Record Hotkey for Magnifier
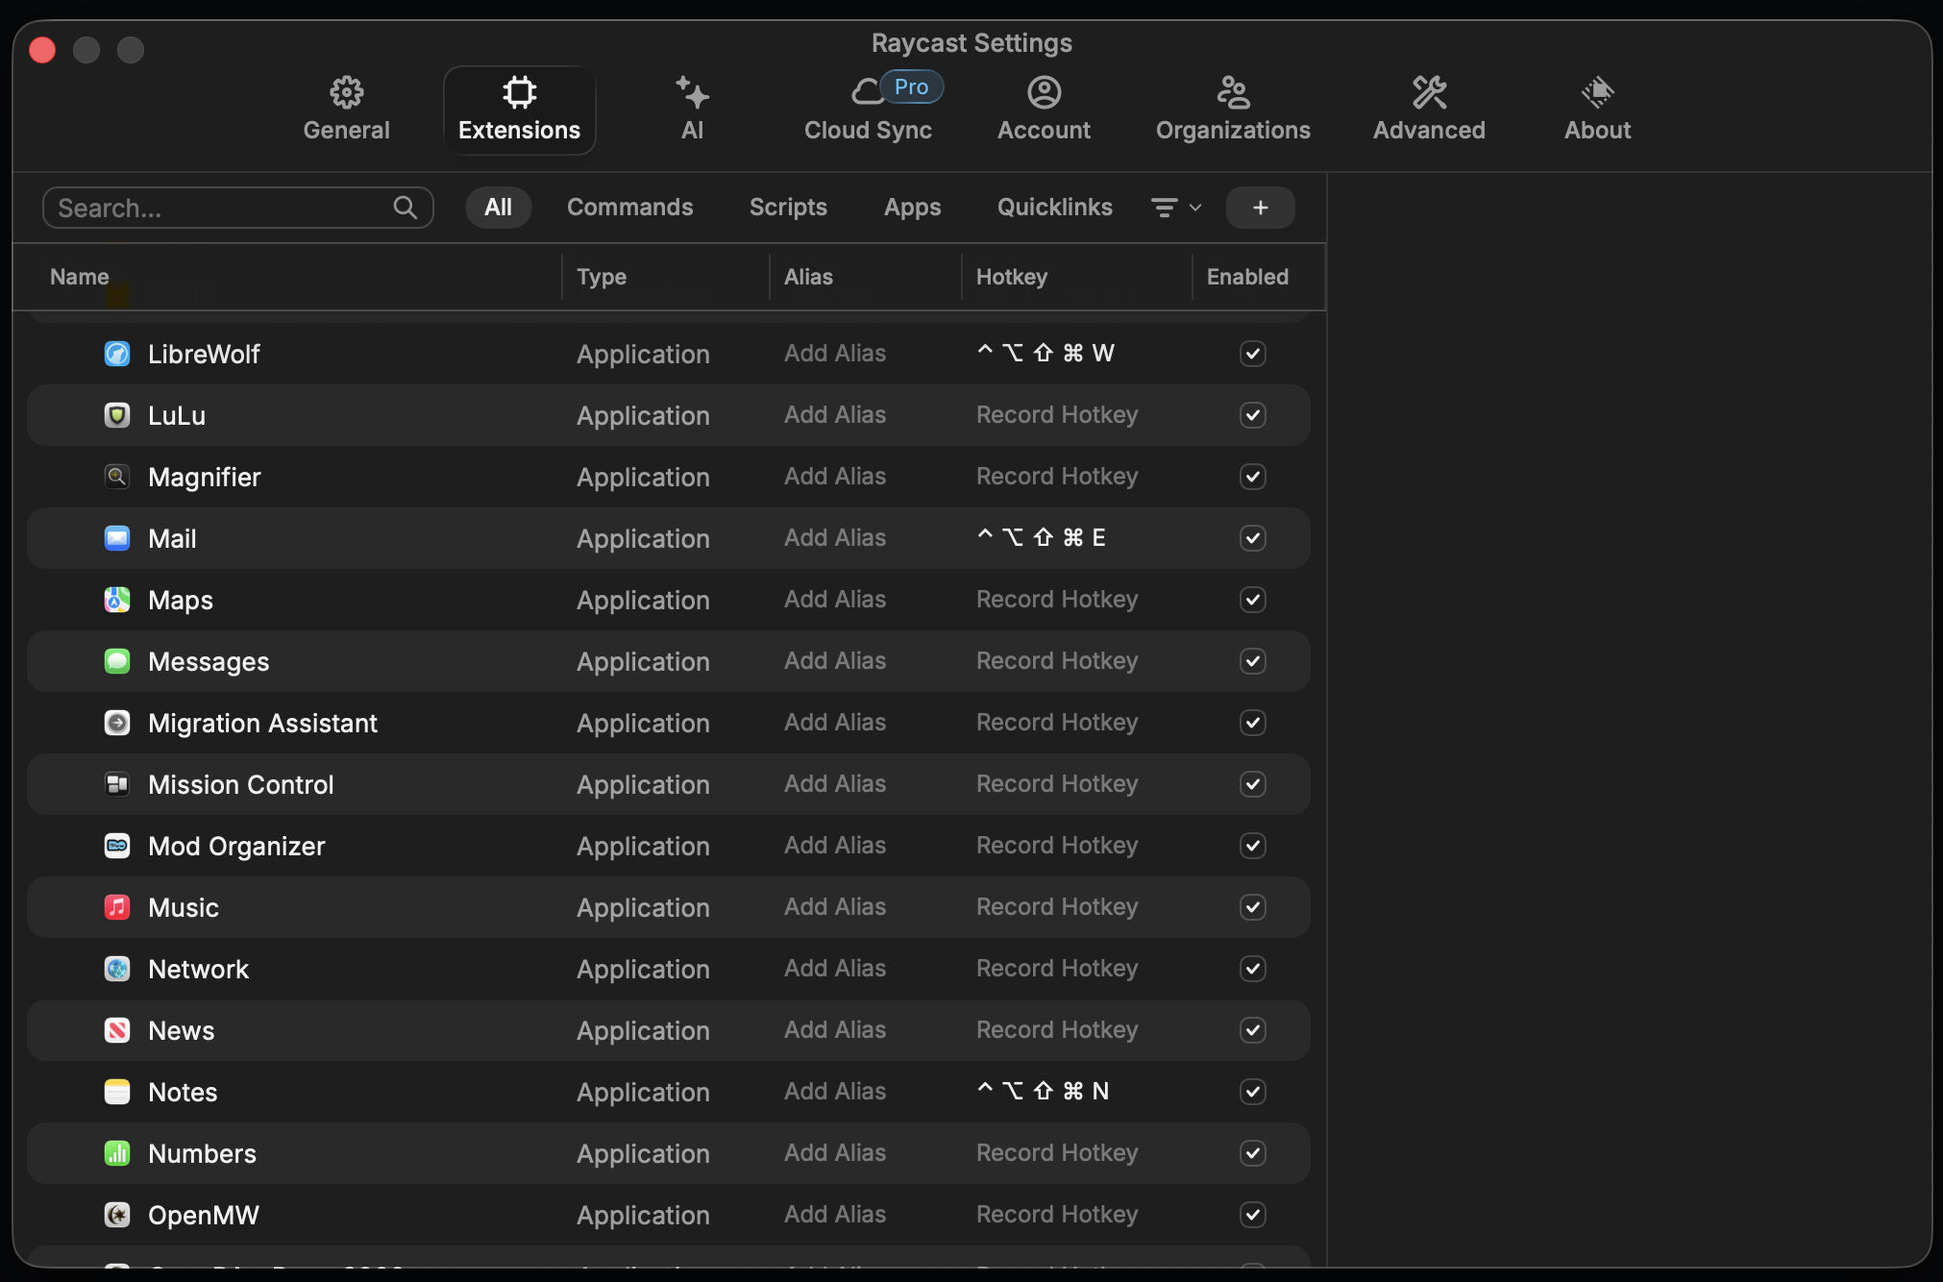This screenshot has width=1943, height=1282. (1057, 477)
